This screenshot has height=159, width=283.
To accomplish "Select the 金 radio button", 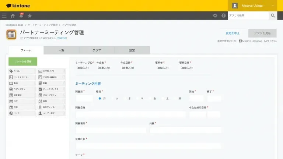I will pos(150,99).
